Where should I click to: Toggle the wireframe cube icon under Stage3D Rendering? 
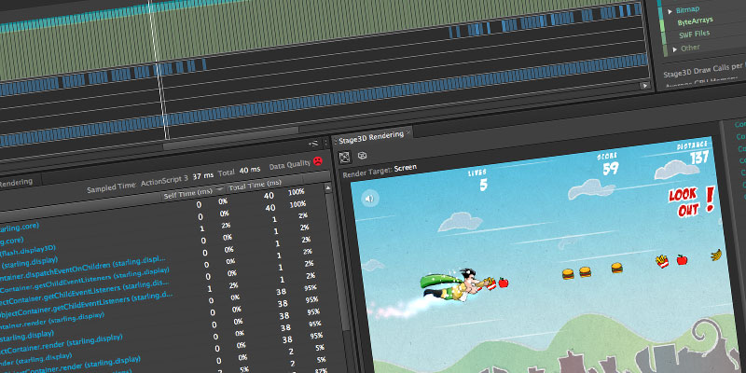point(363,155)
